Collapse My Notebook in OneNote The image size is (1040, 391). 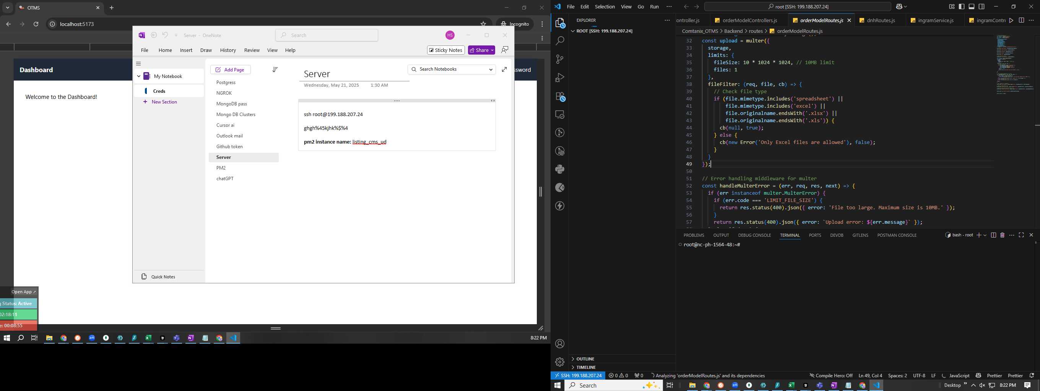coord(138,76)
